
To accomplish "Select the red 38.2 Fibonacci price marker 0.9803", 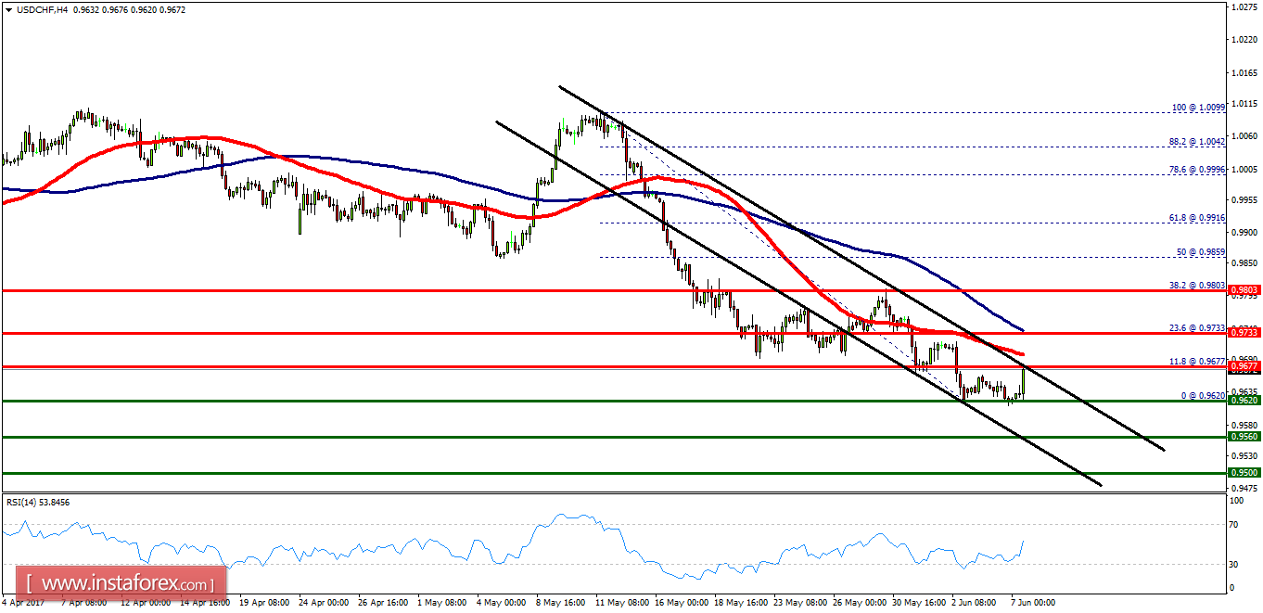I will point(1243,289).
